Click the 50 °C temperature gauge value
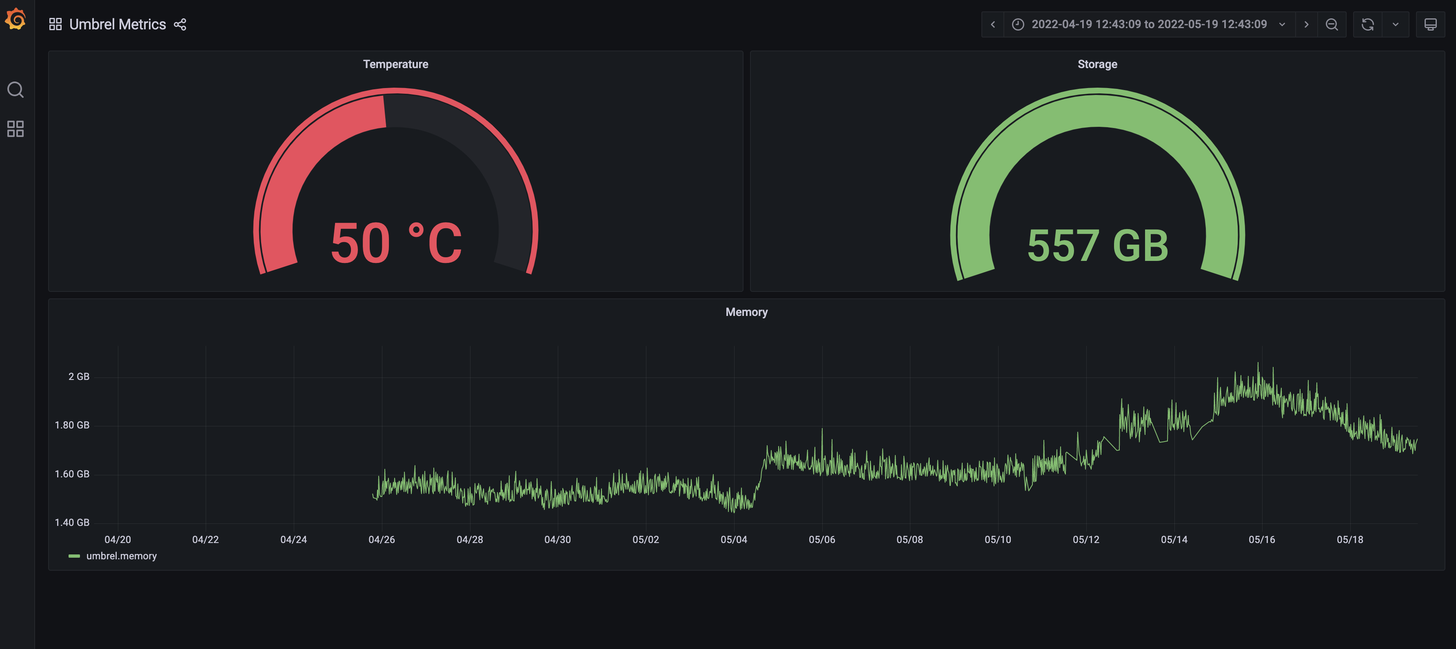1456x649 pixels. click(x=396, y=243)
